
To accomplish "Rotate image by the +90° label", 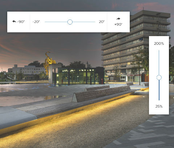I will (x=119, y=24).
